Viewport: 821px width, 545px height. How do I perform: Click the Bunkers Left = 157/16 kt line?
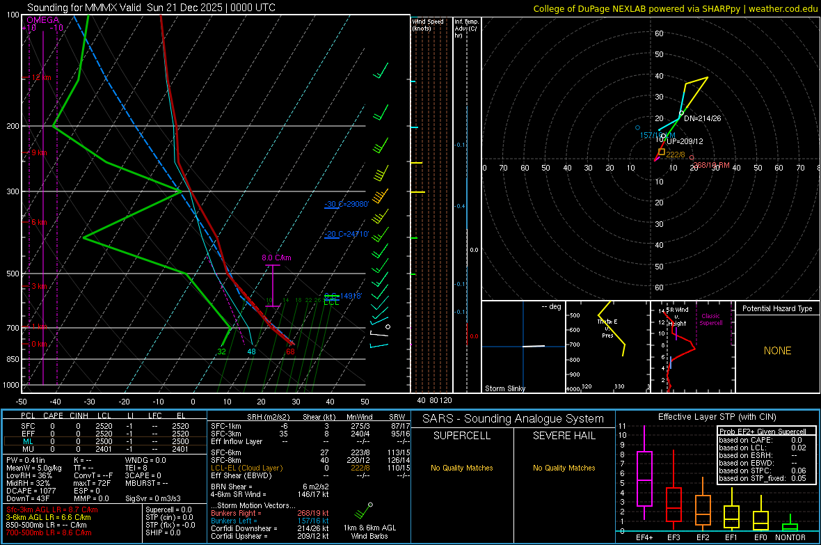tap(270, 521)
